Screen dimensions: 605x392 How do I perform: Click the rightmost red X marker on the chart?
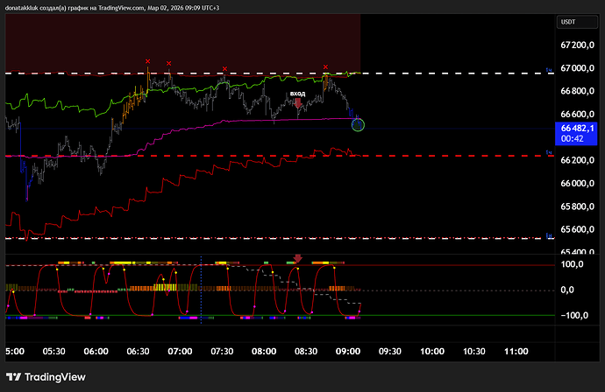pyautogui.click(x=325, y=67)
